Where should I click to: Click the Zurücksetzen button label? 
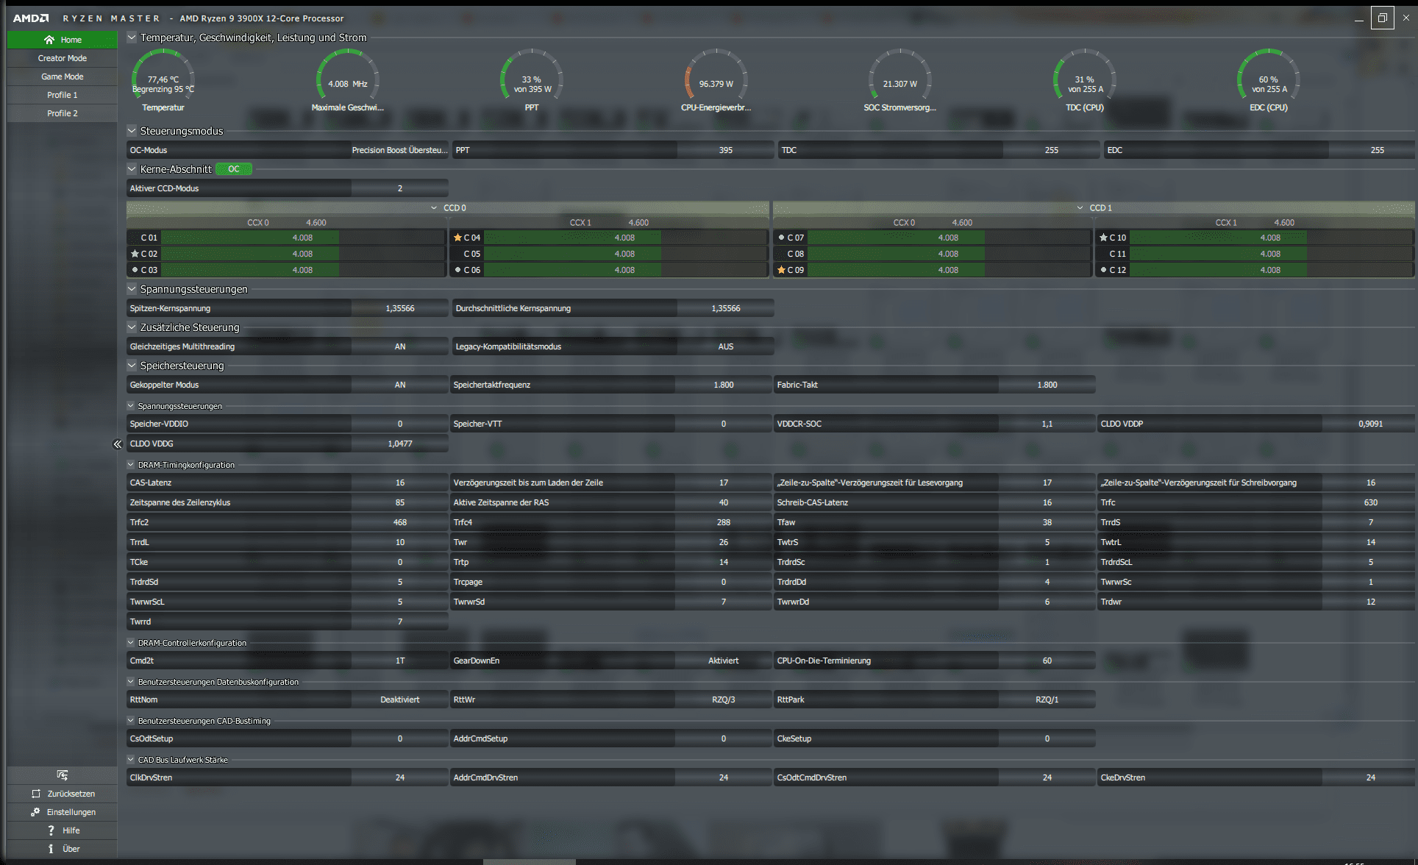pyautogui.click(x=71, y=794)
